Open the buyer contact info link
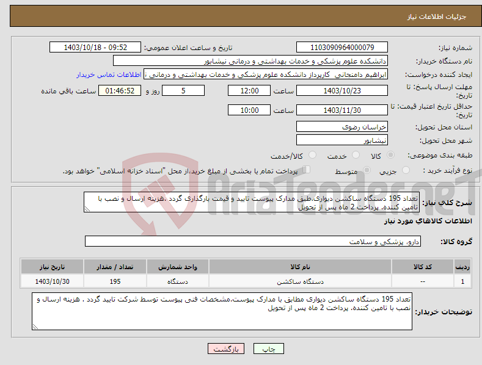This screenshot has height=365, width=482. click(x=109, y=74)
